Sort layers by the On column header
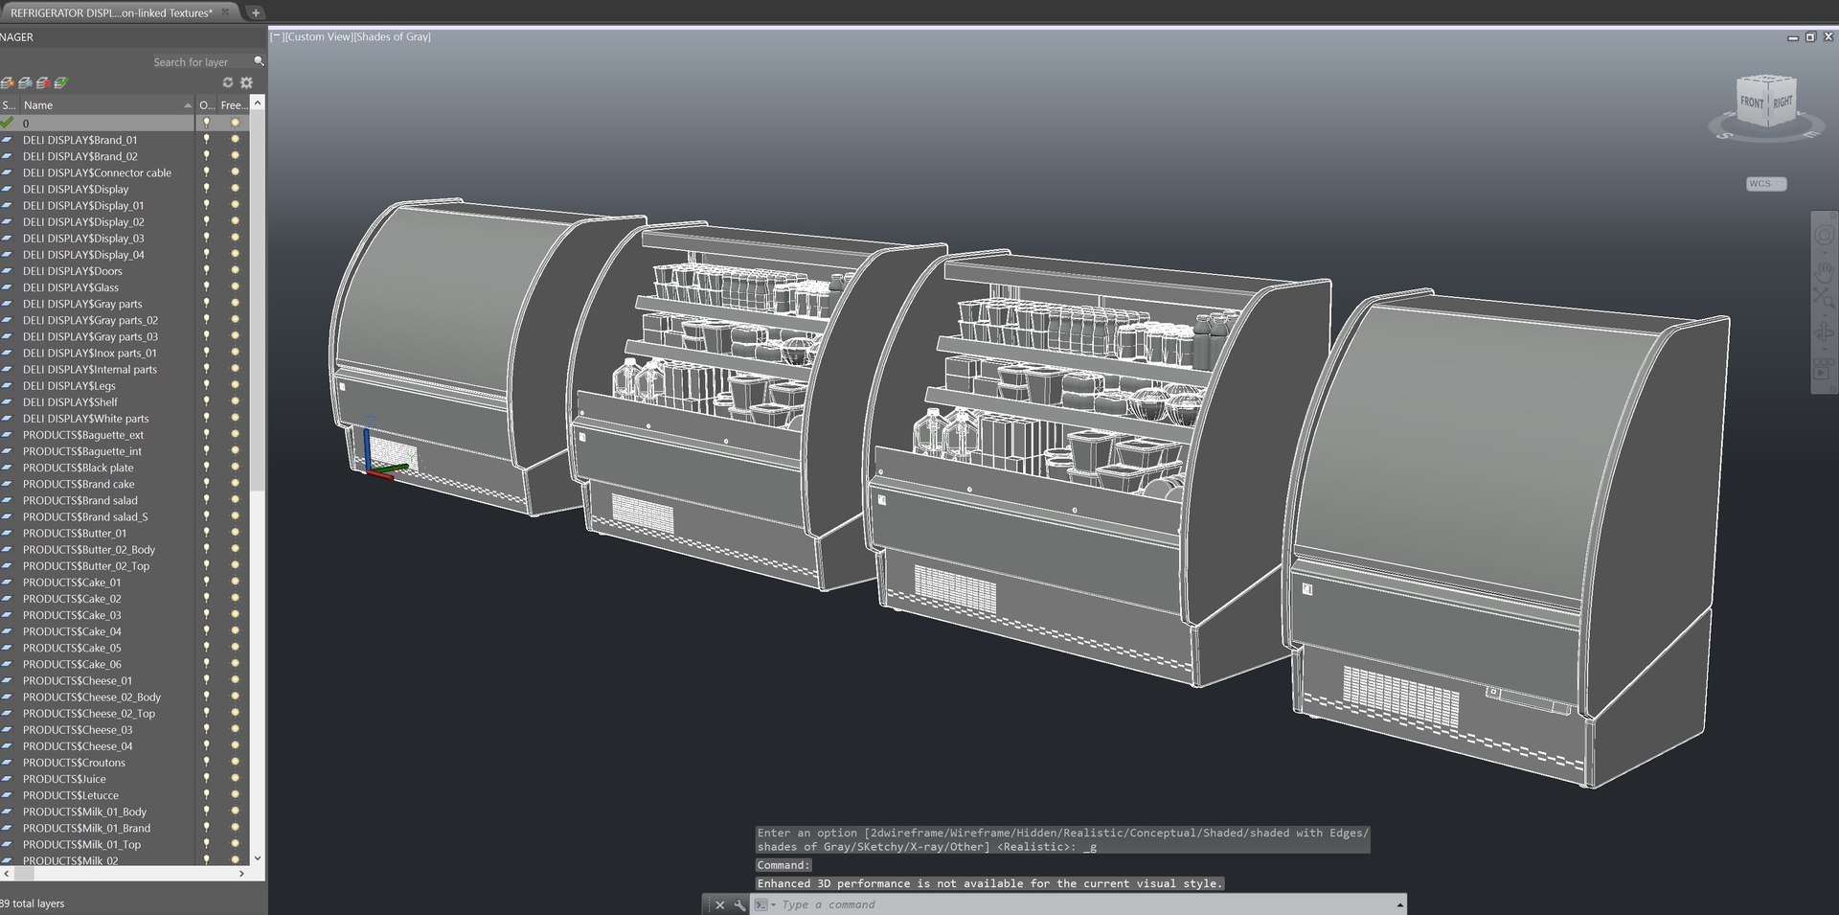 207,105
